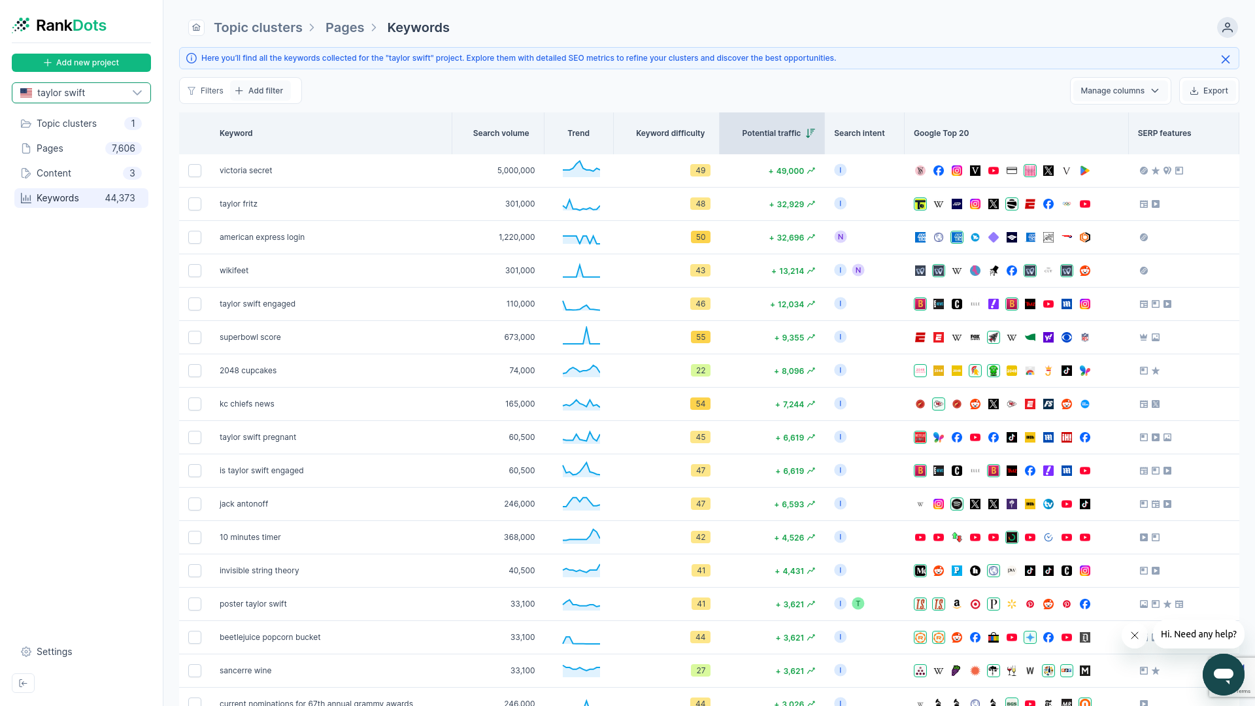Open the chat support bubble
This screenshot has height=706, width=1255.
click(x=1224, y=675)
